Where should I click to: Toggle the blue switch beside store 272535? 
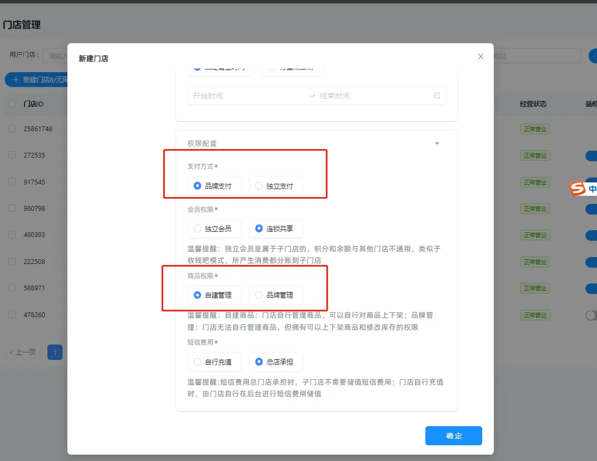[x=591, y=155]
